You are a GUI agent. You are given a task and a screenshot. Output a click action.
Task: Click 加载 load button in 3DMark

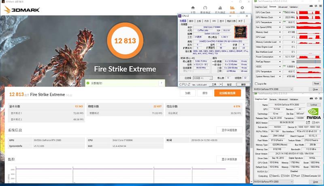click(188, 93)
